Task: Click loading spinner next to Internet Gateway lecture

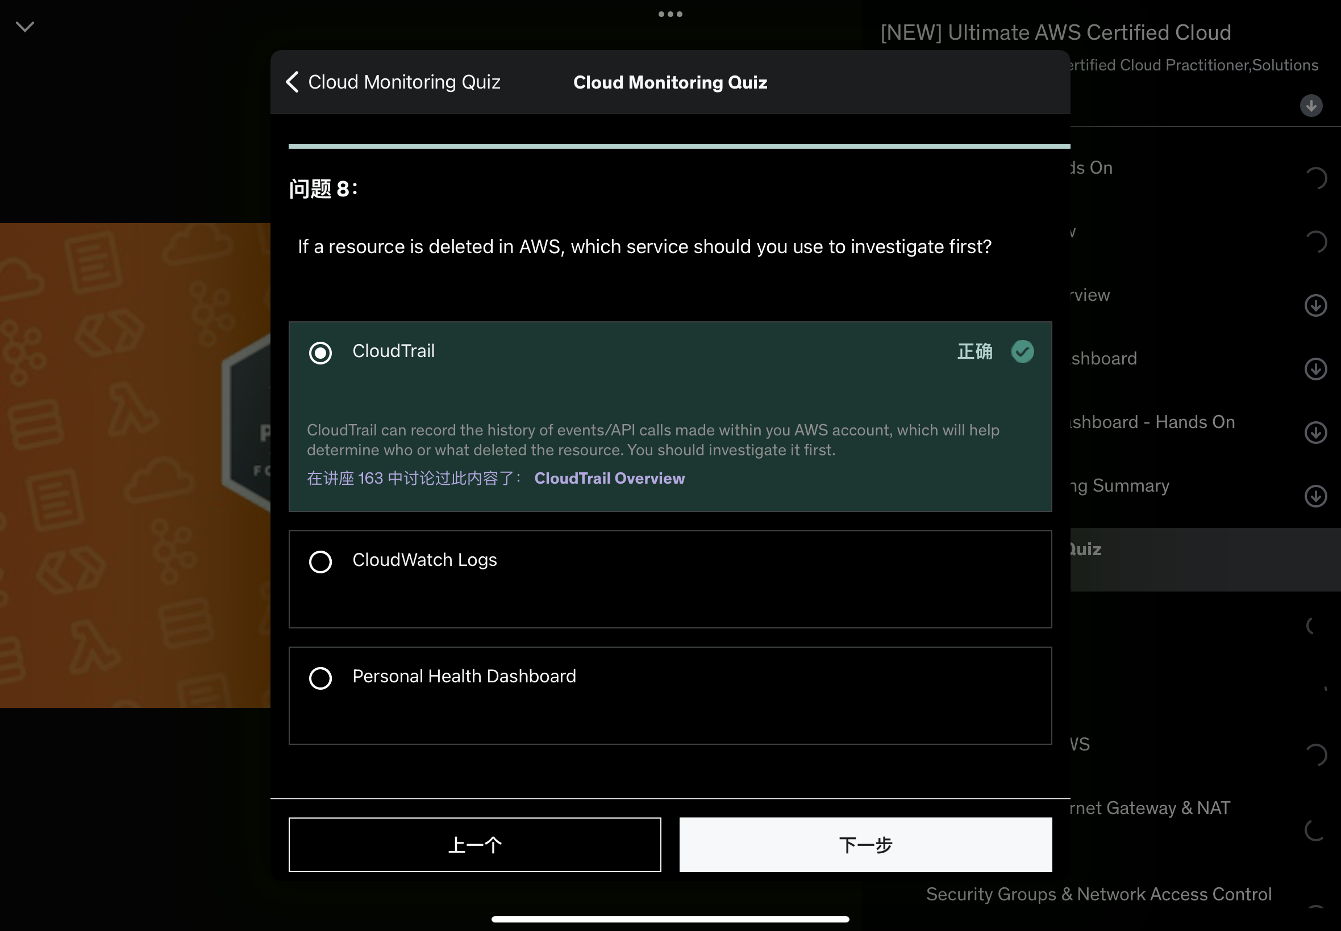Action: coord(1315,829)
